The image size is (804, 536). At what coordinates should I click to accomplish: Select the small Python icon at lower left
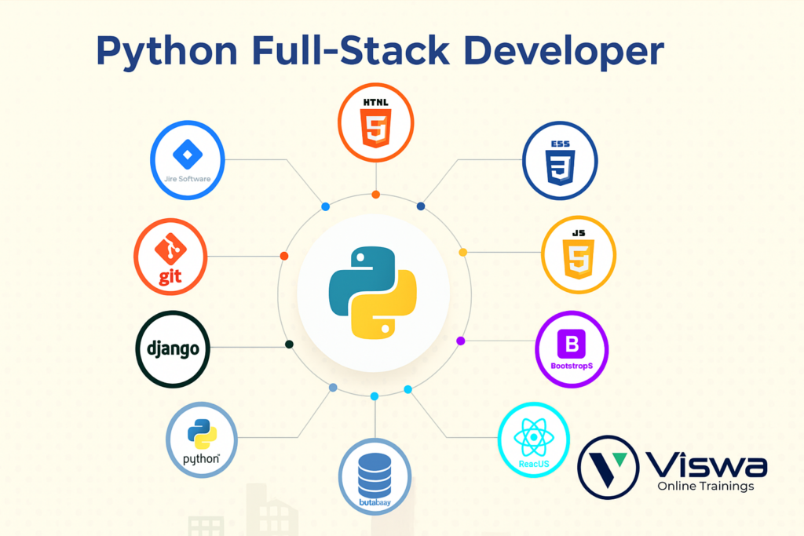tap(202, 433)
